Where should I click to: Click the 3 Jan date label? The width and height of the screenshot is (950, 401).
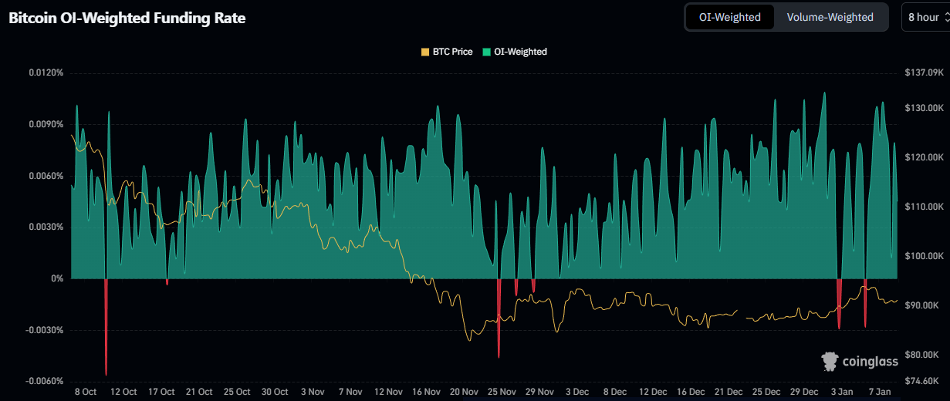pyautogui.click(x=842, y=392)
